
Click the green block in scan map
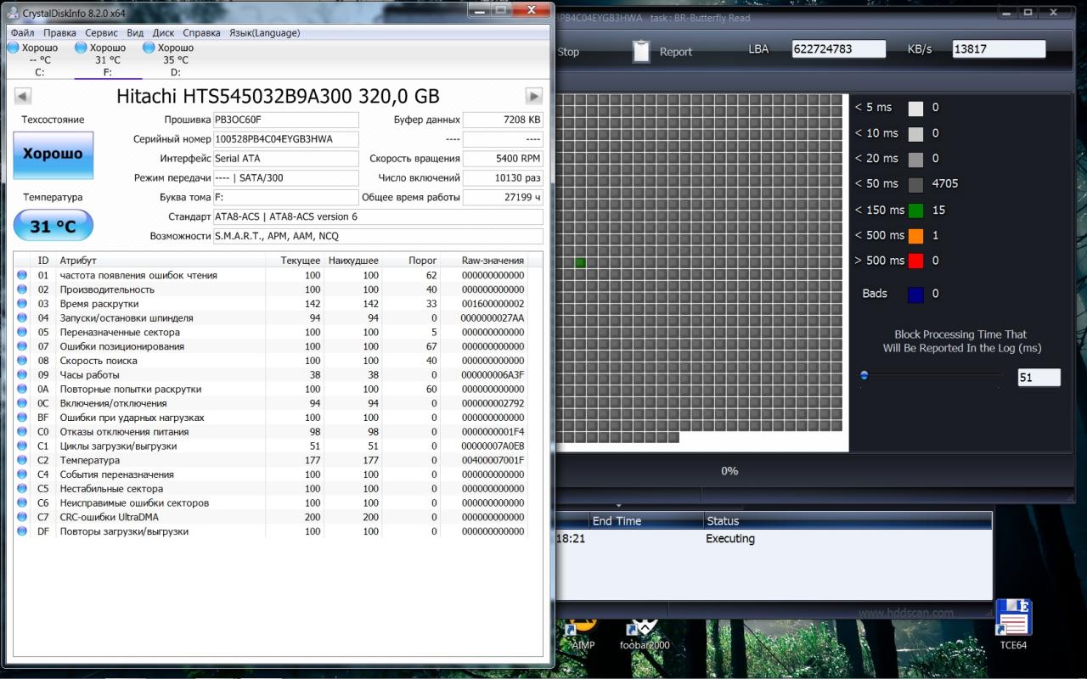coord(581,263)
